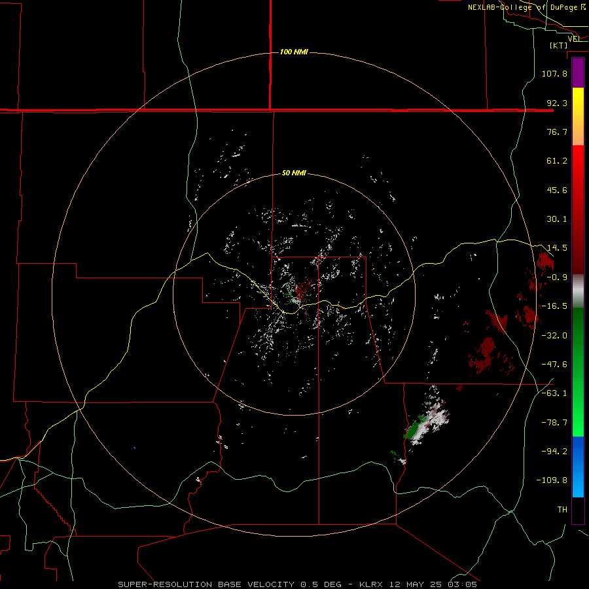The height and width of the screenshot is (589, 589).
Task: Select the 61.2 legend value
Action: pos(557,161)
